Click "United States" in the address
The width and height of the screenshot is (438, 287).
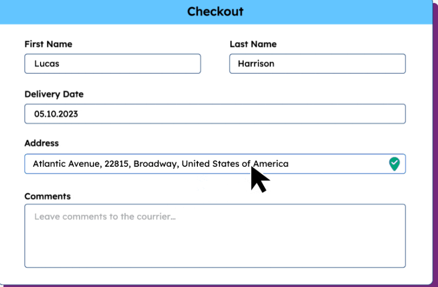click(x=211, y=164)
